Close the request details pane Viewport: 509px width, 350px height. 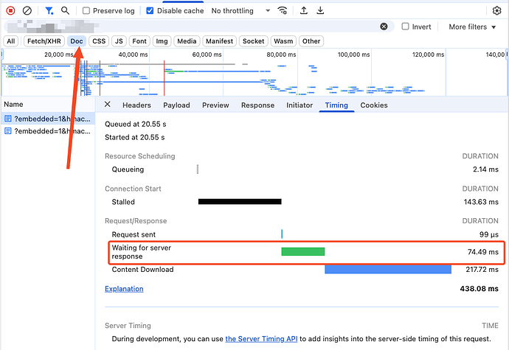point(108,105)
